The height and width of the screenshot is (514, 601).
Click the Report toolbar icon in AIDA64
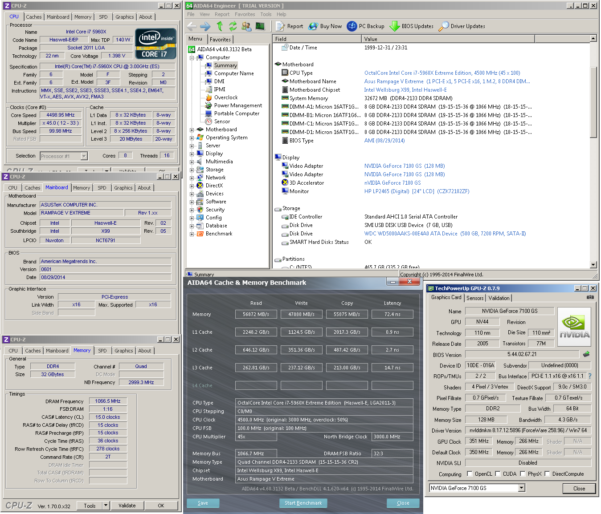coord(280,26)
